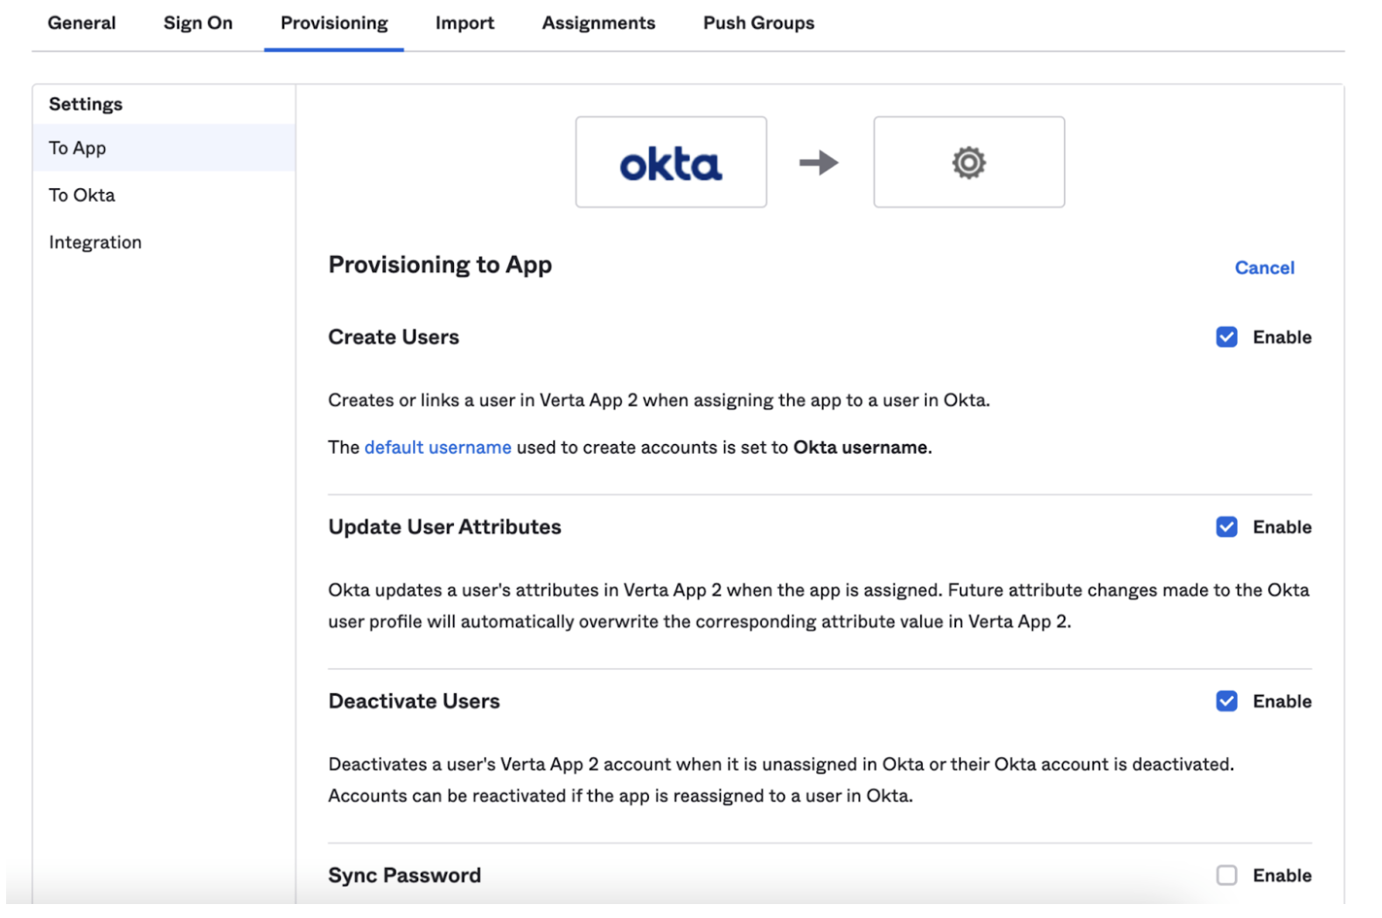
Task: Disable the Update User Attributes checkbox
Action: (x=1226, y=527)
